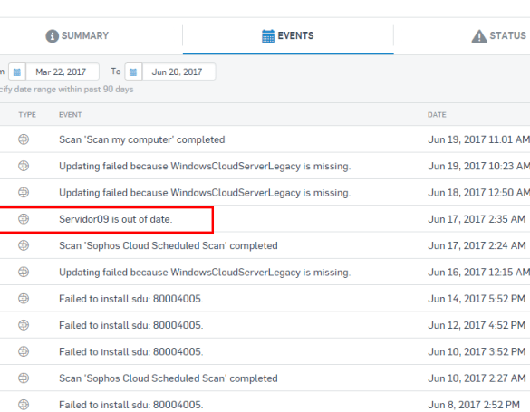530x412 pixels.
Task: Switch to the Events tab
Action: pos(288,36)
